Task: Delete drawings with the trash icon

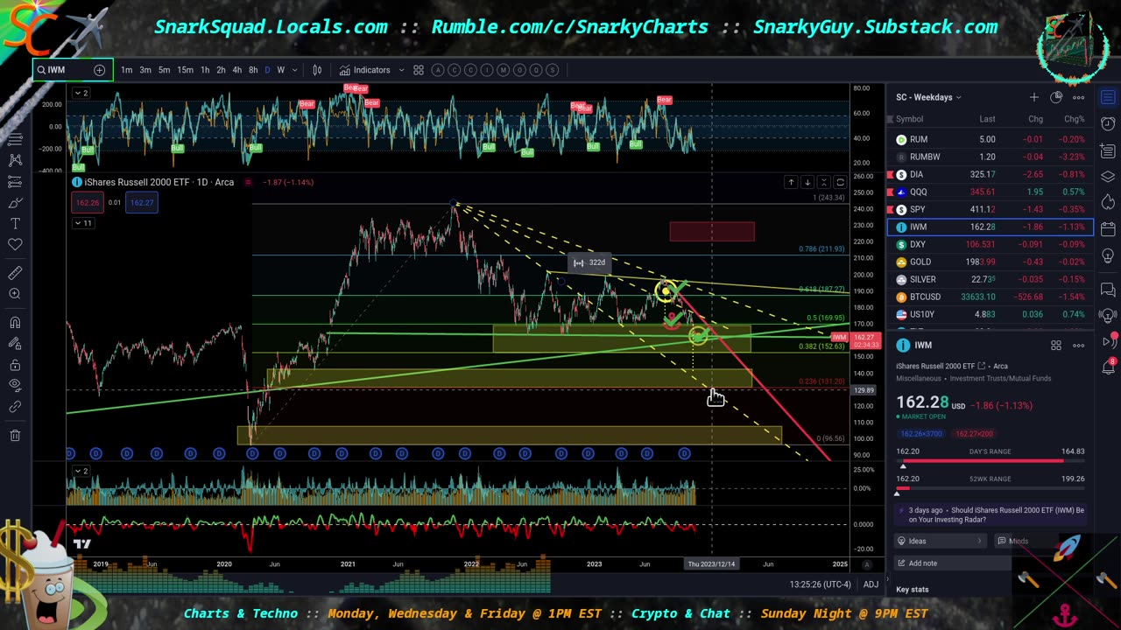Action: tap(15, 435)
